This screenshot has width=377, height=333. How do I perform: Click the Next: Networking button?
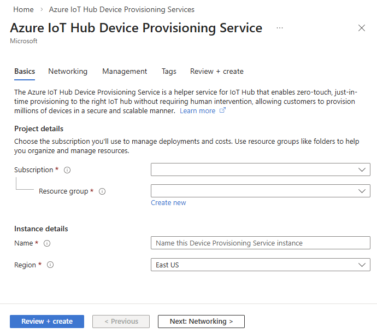tap(201, 322)
